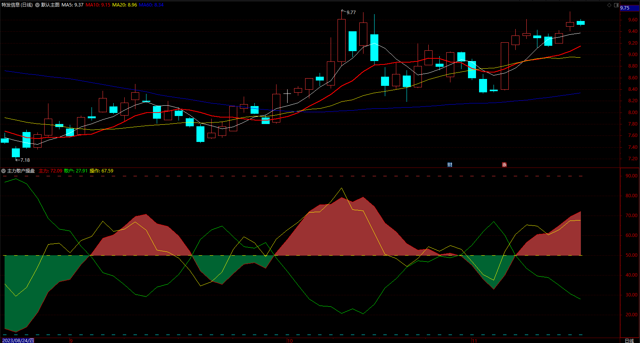Select the MA10: 9.15 indicator label
This screenshot has width=640, height=343.
click(98, 5)
